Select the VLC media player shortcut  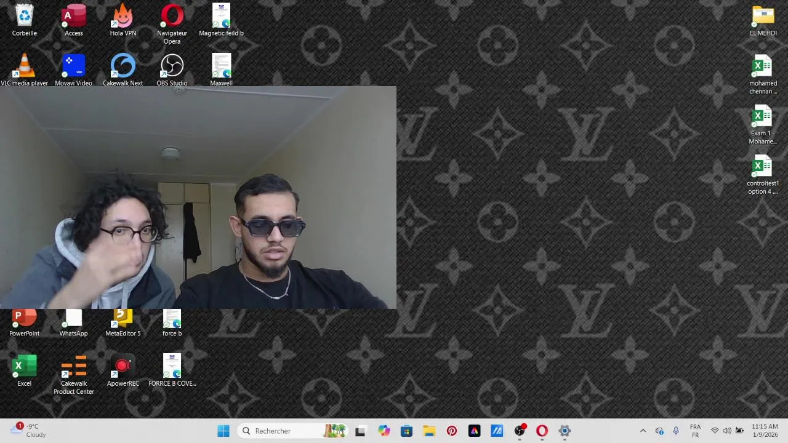tap(25, 70)
